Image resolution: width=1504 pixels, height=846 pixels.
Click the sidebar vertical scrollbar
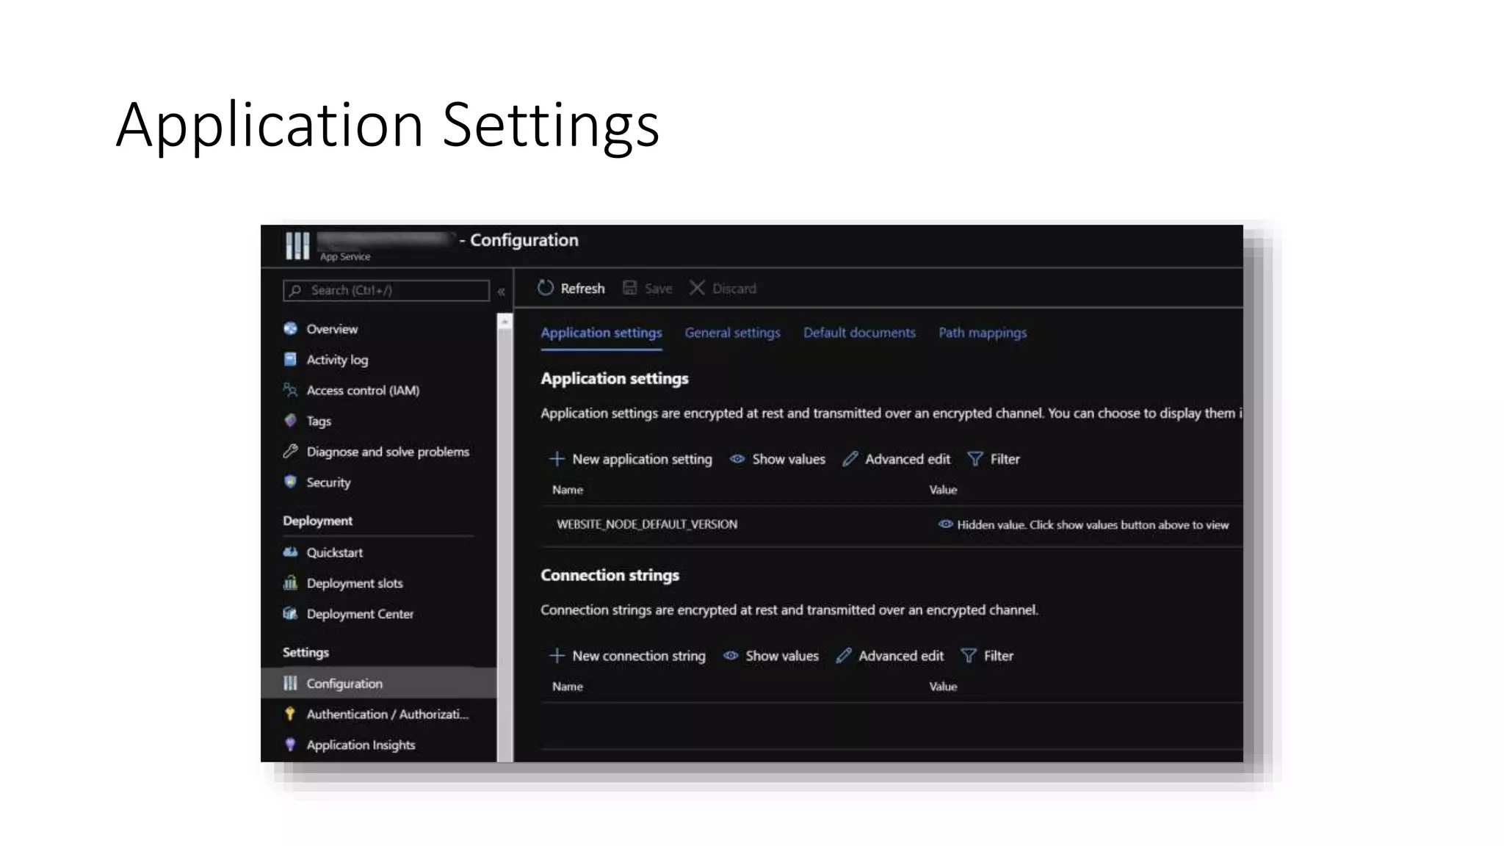pyautogui.click(x=505, y=538)
